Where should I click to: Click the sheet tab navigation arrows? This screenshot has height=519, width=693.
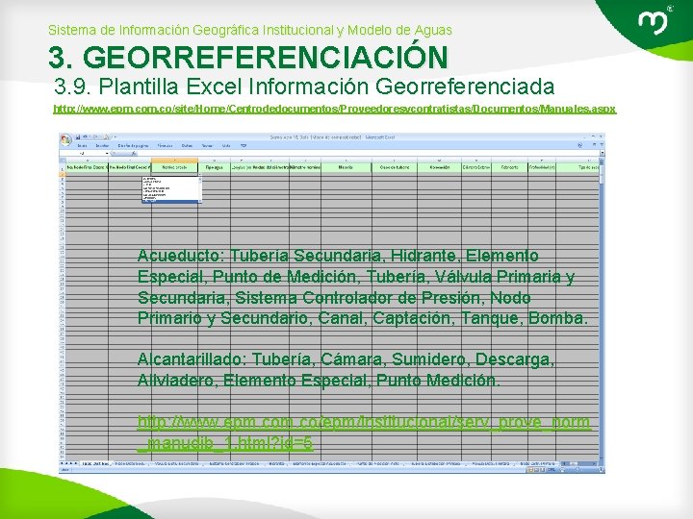click(69, 464)
